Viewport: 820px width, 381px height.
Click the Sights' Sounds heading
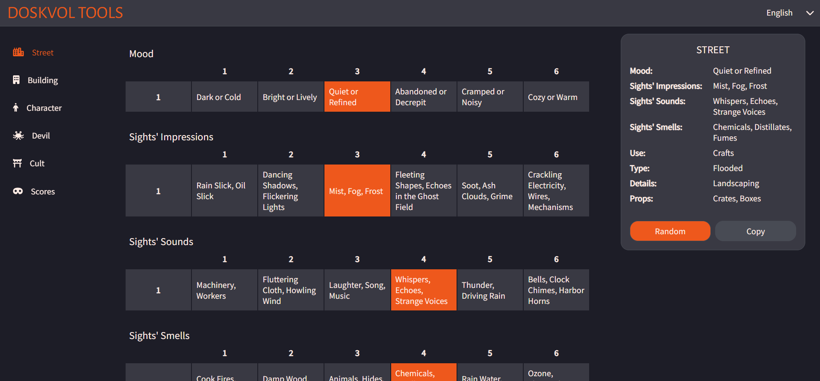pos(161,242)
